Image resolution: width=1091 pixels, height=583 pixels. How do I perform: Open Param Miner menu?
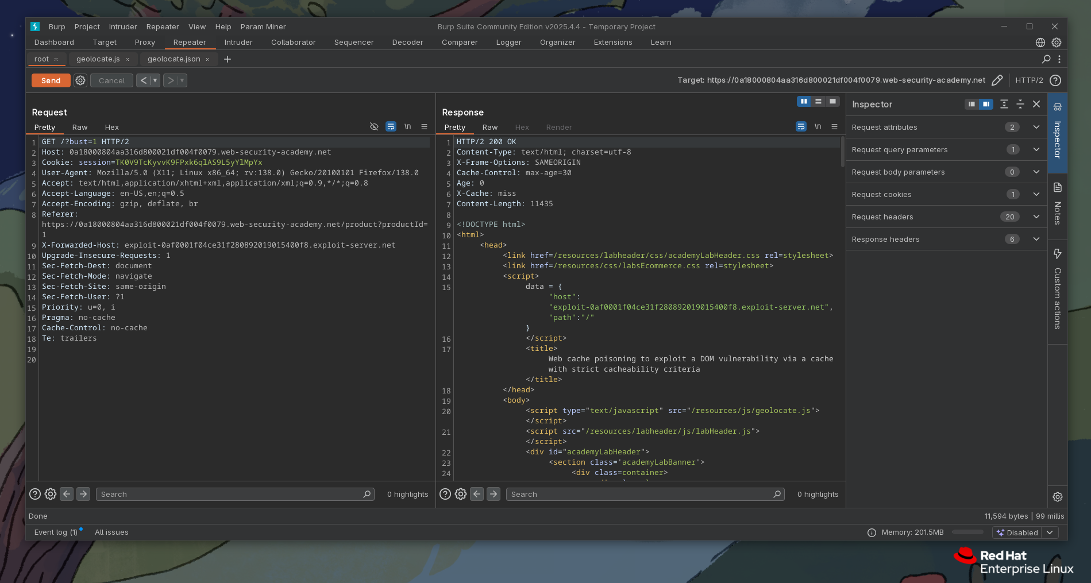point(263,26)
